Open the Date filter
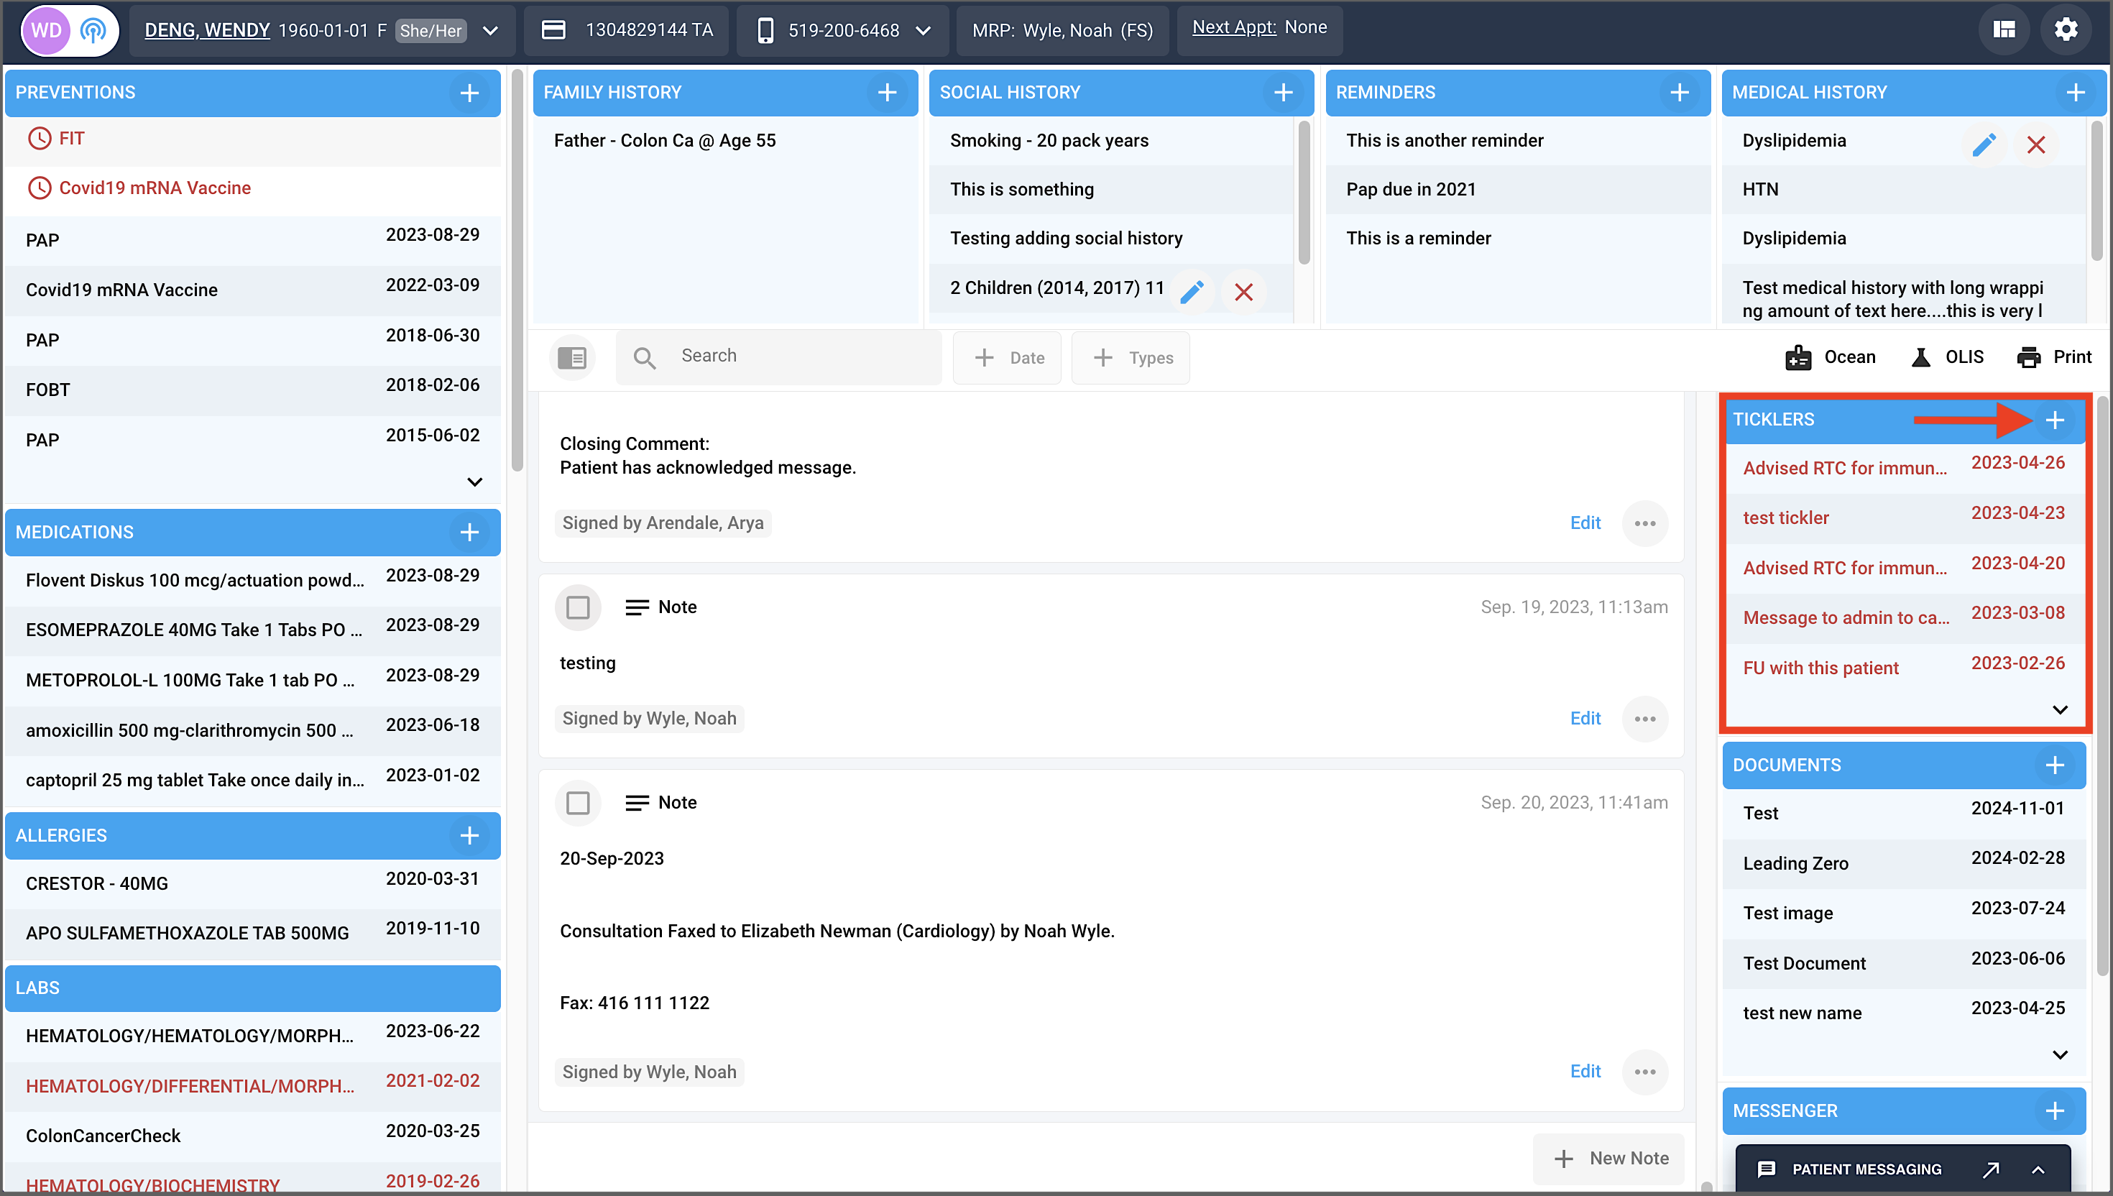 (x=1007, y=357)
